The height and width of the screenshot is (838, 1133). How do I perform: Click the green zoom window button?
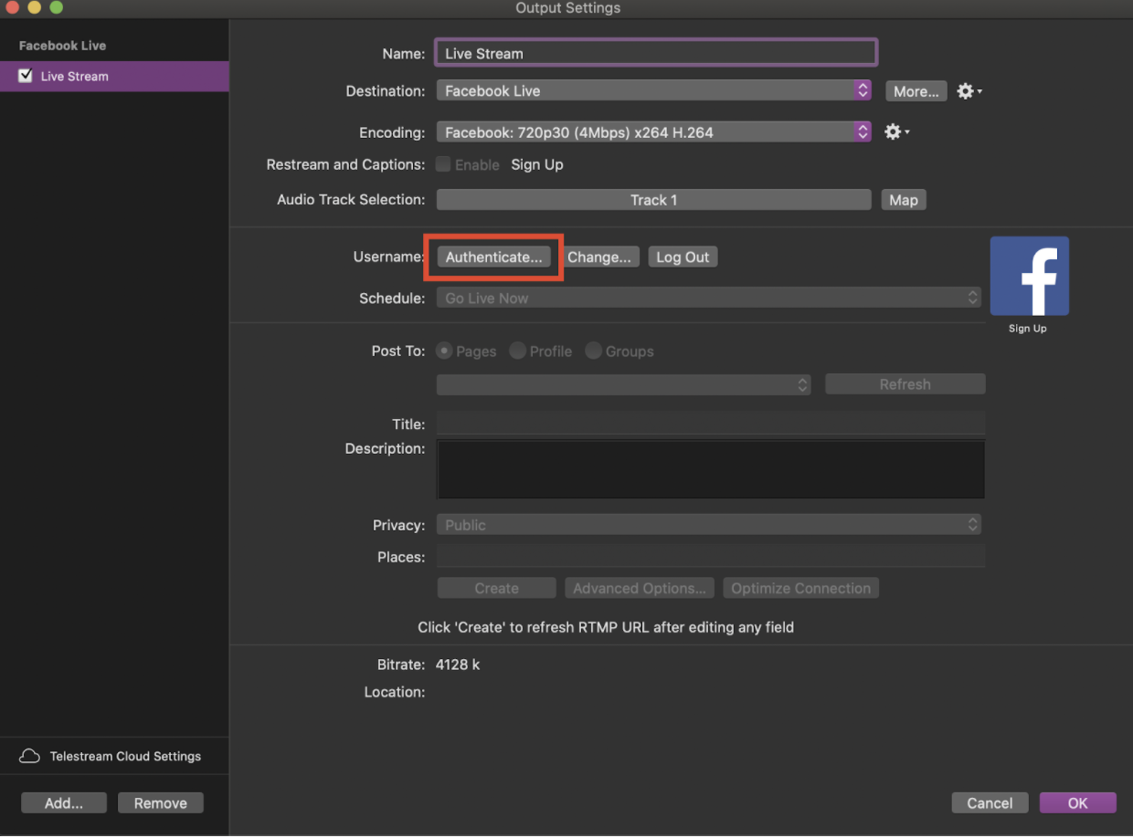(x=56, y=7)
